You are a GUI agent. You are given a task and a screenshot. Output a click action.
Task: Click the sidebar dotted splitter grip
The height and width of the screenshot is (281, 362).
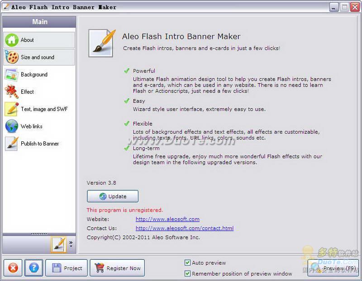[x=39, y=234]
